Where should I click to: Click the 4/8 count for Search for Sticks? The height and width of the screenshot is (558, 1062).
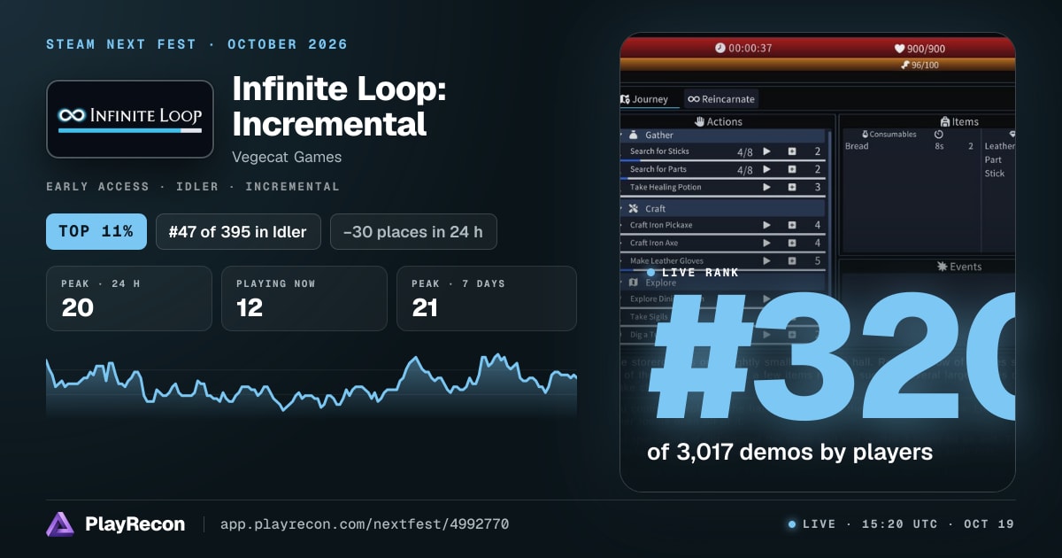click(745, 151)
